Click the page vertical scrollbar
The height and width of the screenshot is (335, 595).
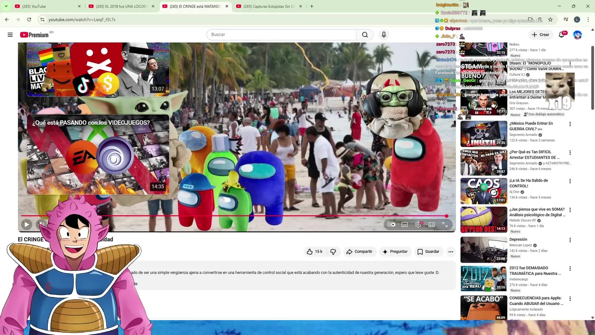592,77
